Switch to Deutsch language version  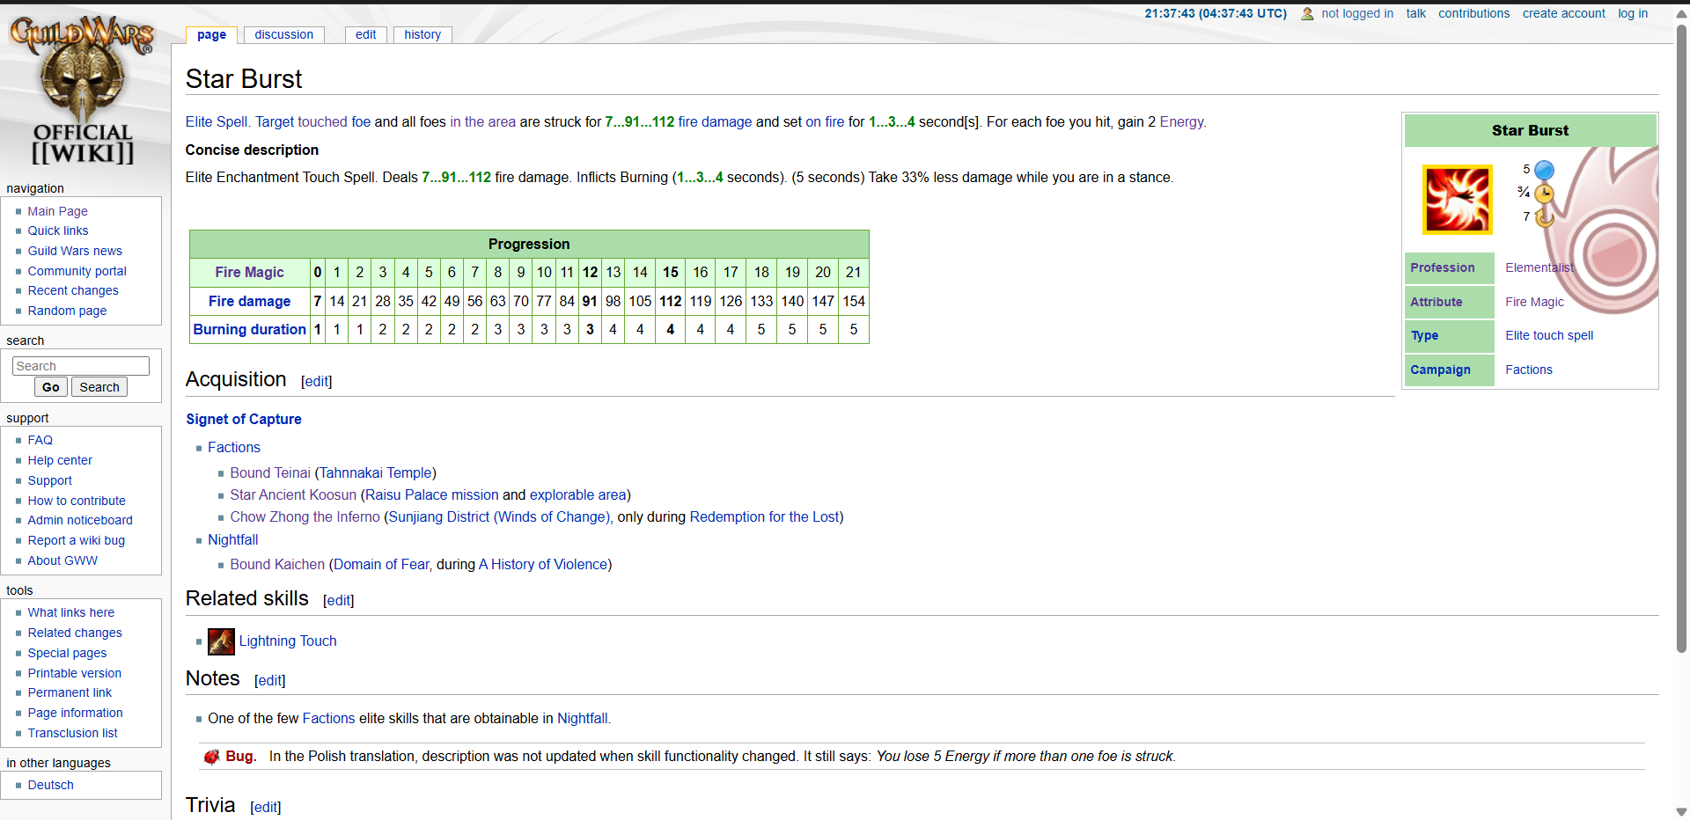coord(50,785)
